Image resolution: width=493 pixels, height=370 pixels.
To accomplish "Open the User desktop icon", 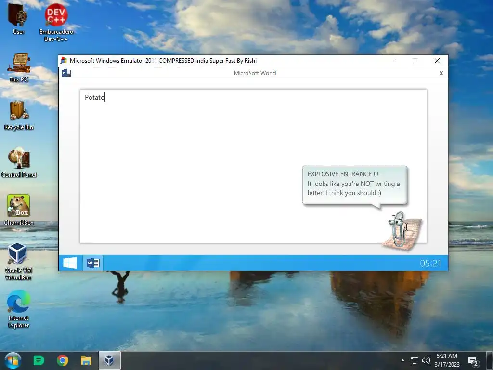I will 18,18.
